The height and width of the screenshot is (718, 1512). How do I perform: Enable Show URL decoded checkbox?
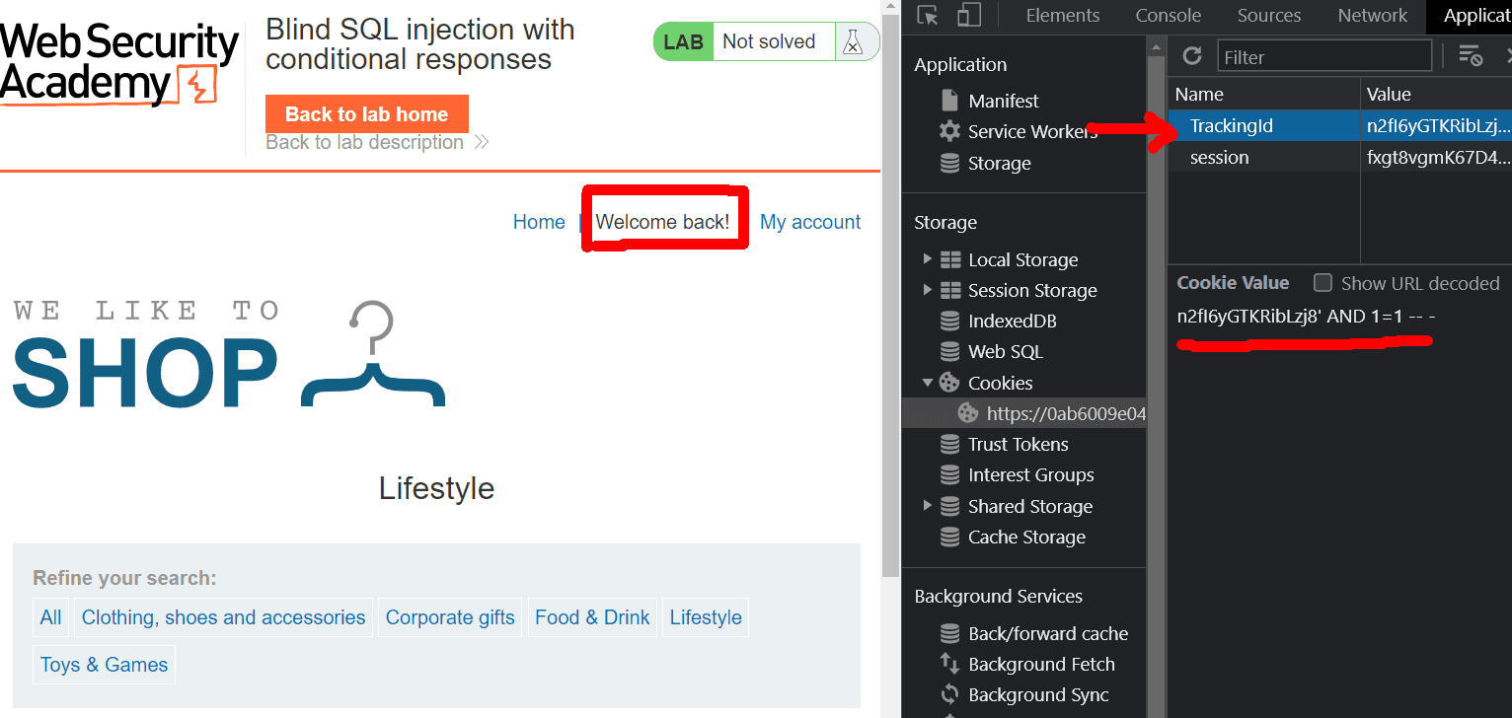tap(1323, 283)
